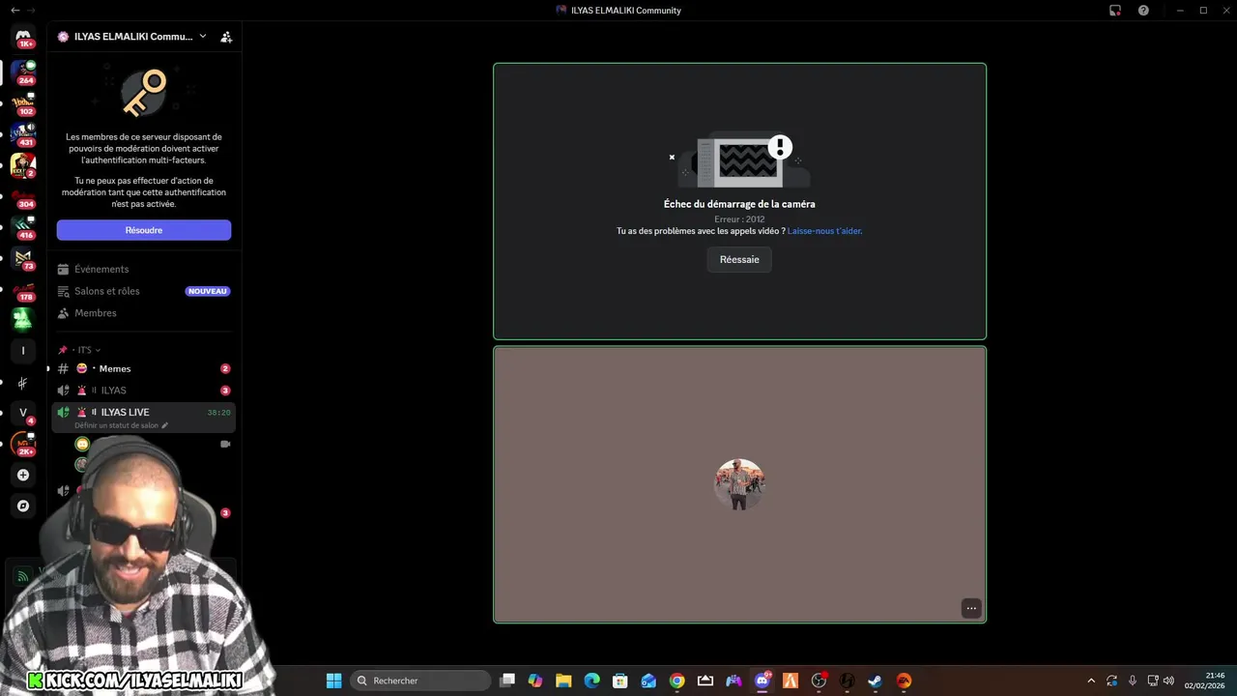This screenshot has height=696, width=1237.
Task: Open Task View on the taskbar
Action: [507, 681]
